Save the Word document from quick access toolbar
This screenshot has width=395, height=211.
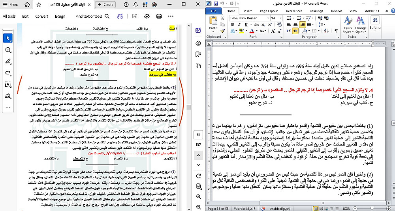click(216, 4)
